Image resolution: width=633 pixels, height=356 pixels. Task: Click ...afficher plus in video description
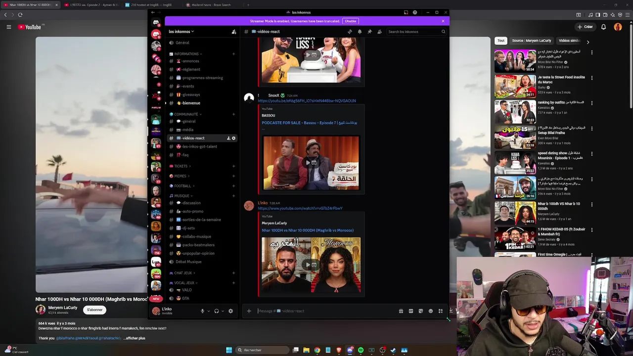(134, 338)
